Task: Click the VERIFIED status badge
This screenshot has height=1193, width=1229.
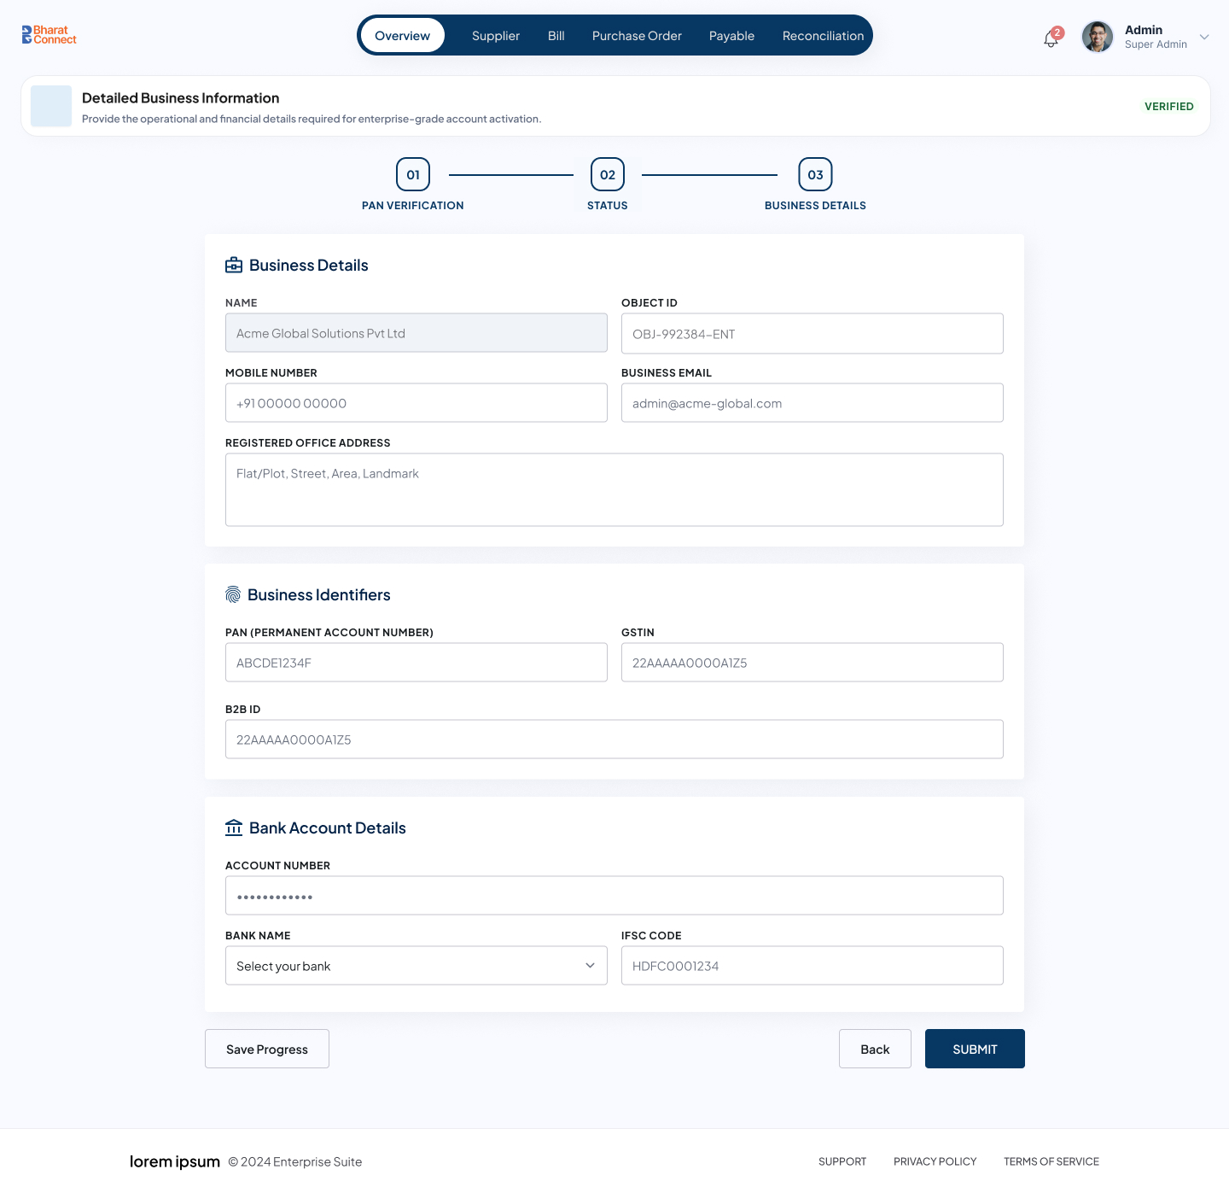Action: pyautogui.click(x=1169, y=107)
